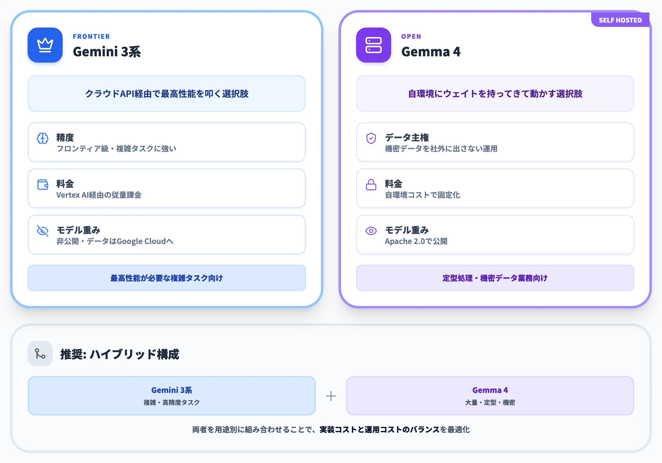The height and width of the screenshot is (463, 662).
Task: Click the 推奨: ハイブリッド構成 heading
Action: pos(120,354)
